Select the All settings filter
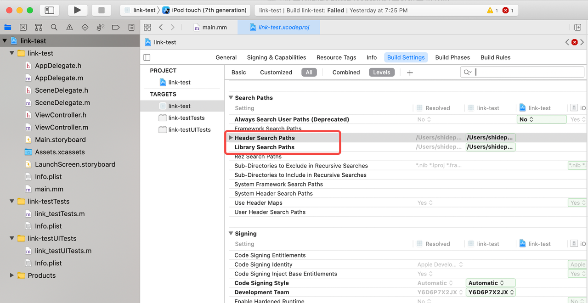 [x=309, y=72]
